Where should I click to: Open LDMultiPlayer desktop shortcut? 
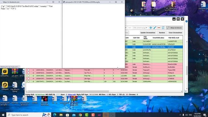tap(5, 73)
